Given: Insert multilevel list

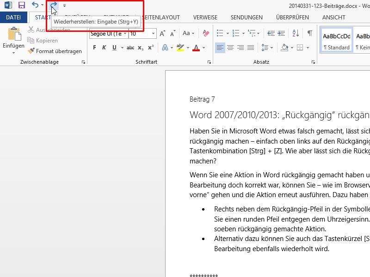Looking at the screenshot, I should point(252,33).
